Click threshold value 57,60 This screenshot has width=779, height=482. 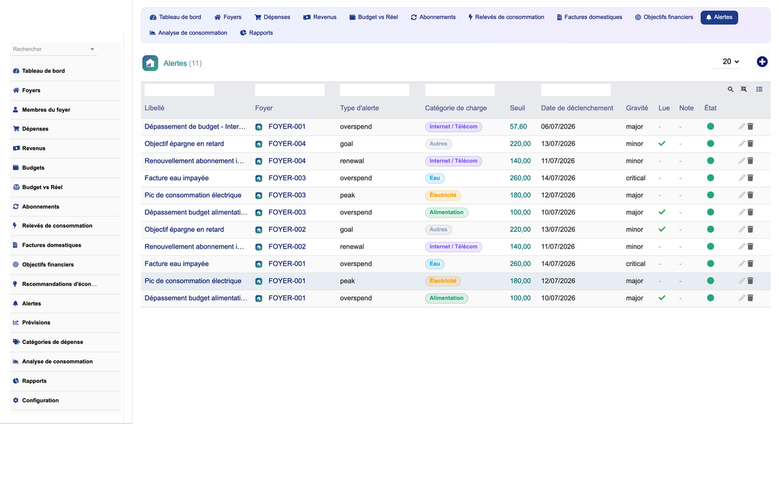click(519, 127)
